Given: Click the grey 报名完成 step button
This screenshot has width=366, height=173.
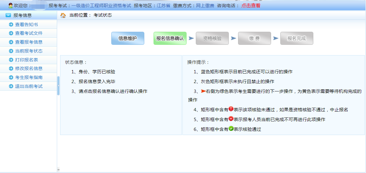Looking at the screenshot, I should coord(297,38).
